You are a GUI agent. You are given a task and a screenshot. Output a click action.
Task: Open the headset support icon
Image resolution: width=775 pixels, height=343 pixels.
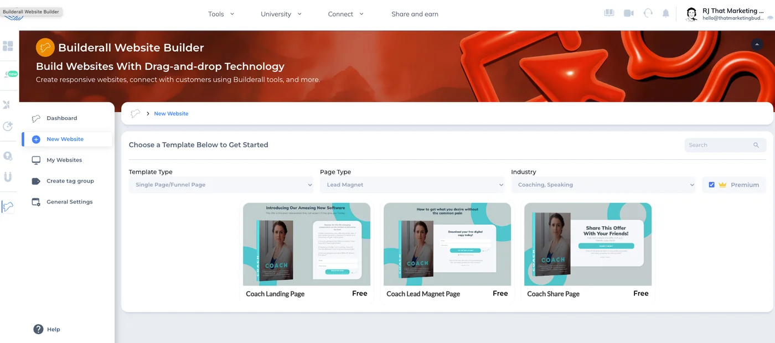(x=647, y=13)
